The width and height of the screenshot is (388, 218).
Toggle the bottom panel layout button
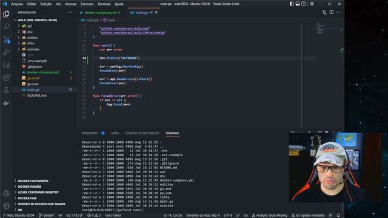pyautogui.click(x=298, y=4)
